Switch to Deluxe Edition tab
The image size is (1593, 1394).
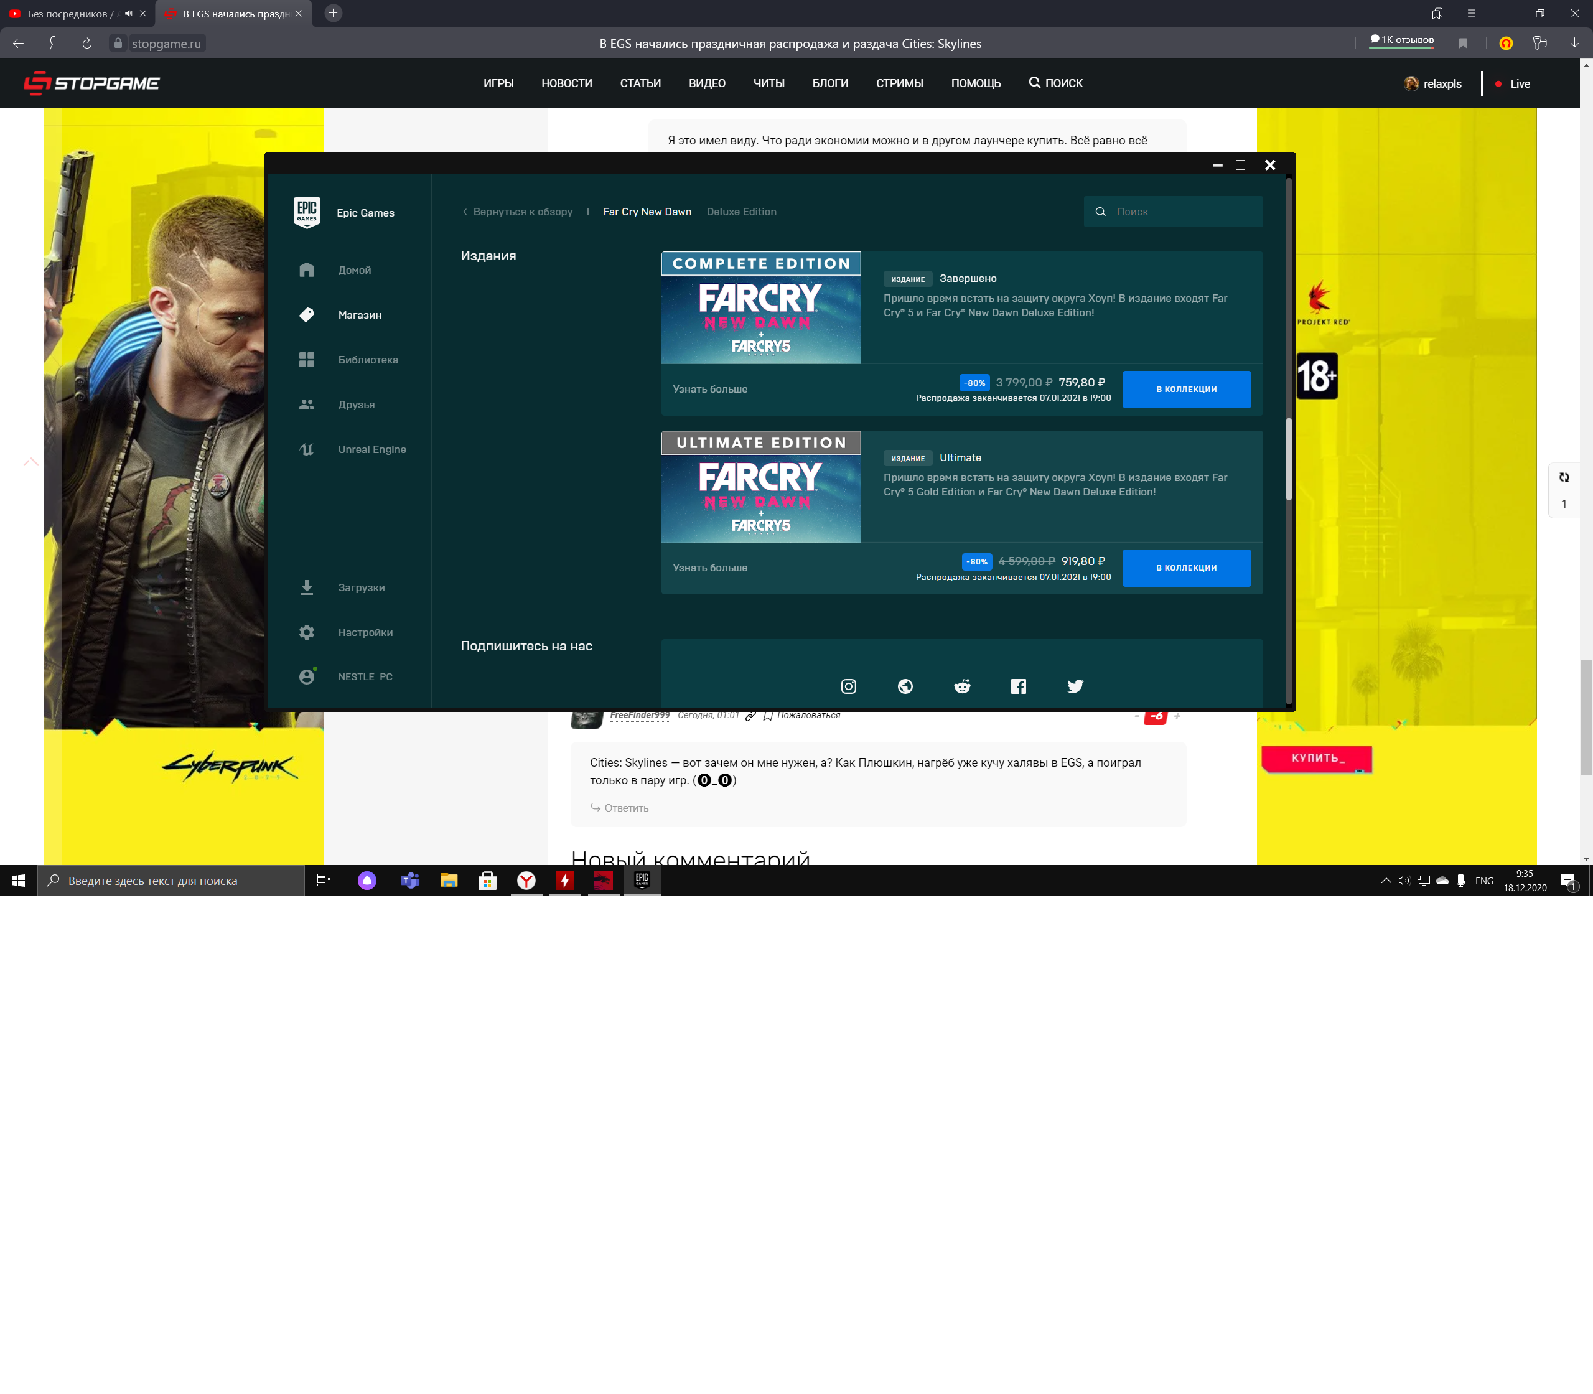click(x=741, y=212)
